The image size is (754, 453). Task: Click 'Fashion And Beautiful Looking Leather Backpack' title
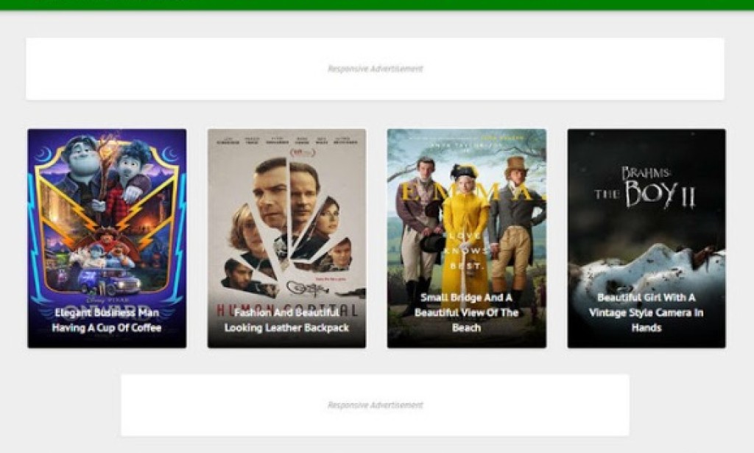pyautogui.click(x=286, y=320)
